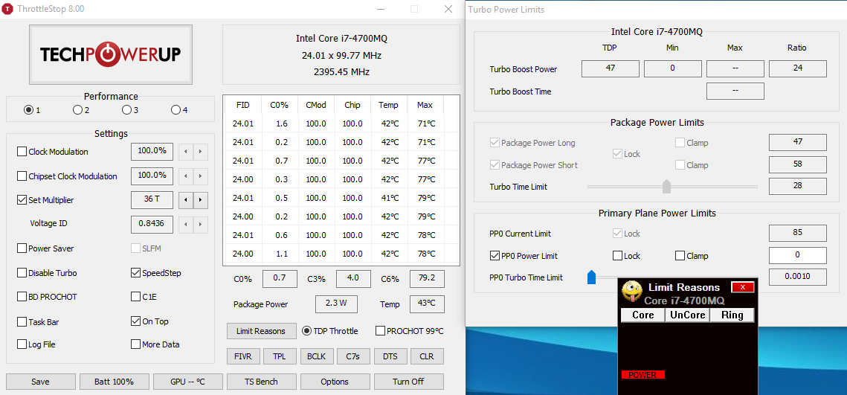
Task: Open the Limit Reasons button
Action: [262, 331]
